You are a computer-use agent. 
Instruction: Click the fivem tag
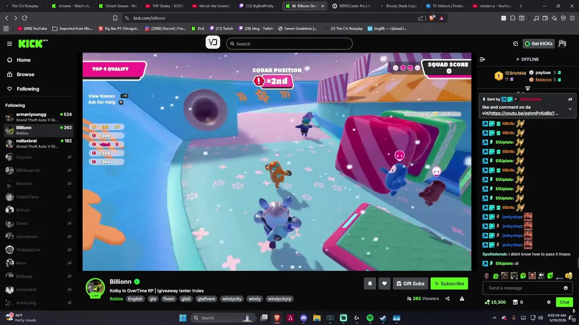(169, 299)
